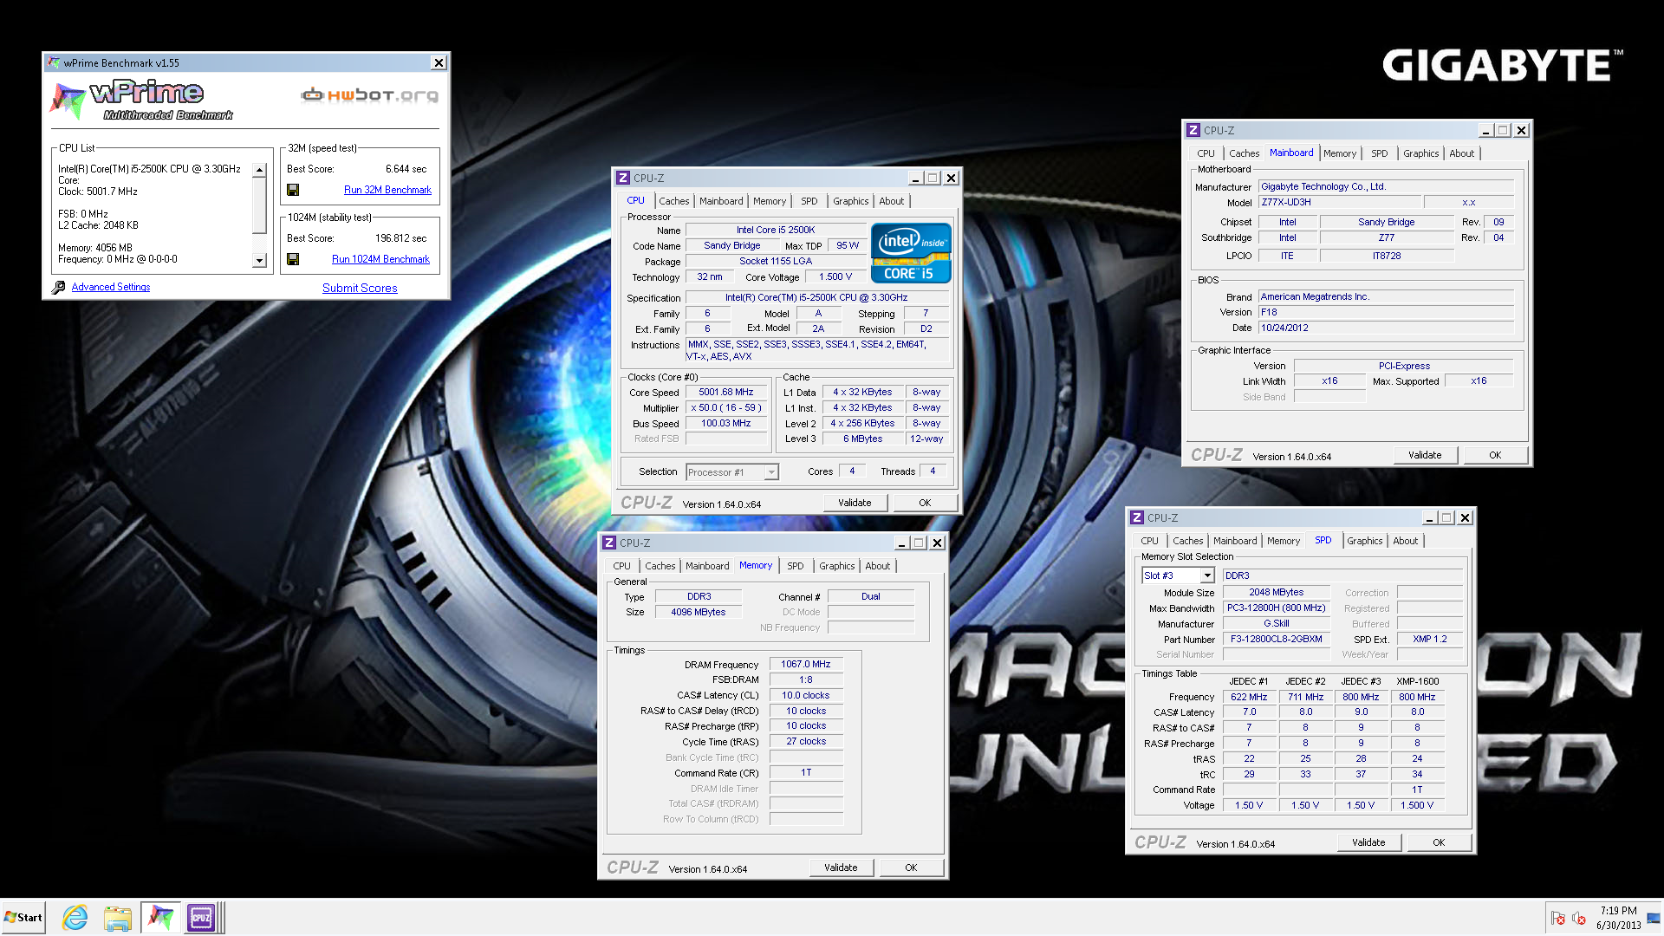Click the CPU List scroll up arrow in wPrime
The width and height of the screenshot is (1664, 936).
point(259,170)
